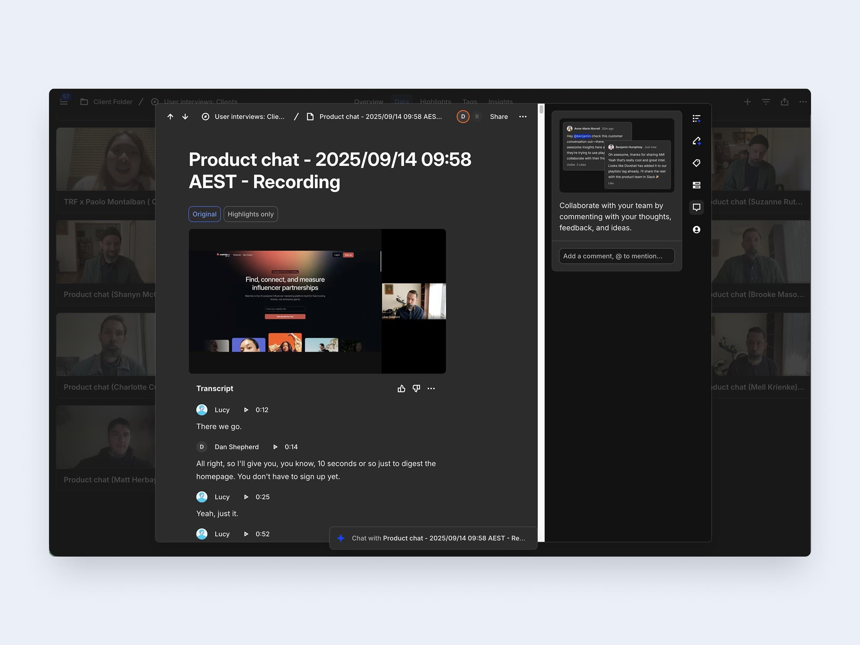This screenshot has width=860, height=645.
Task: Open transcript more options menu
Action: [431, 389]
